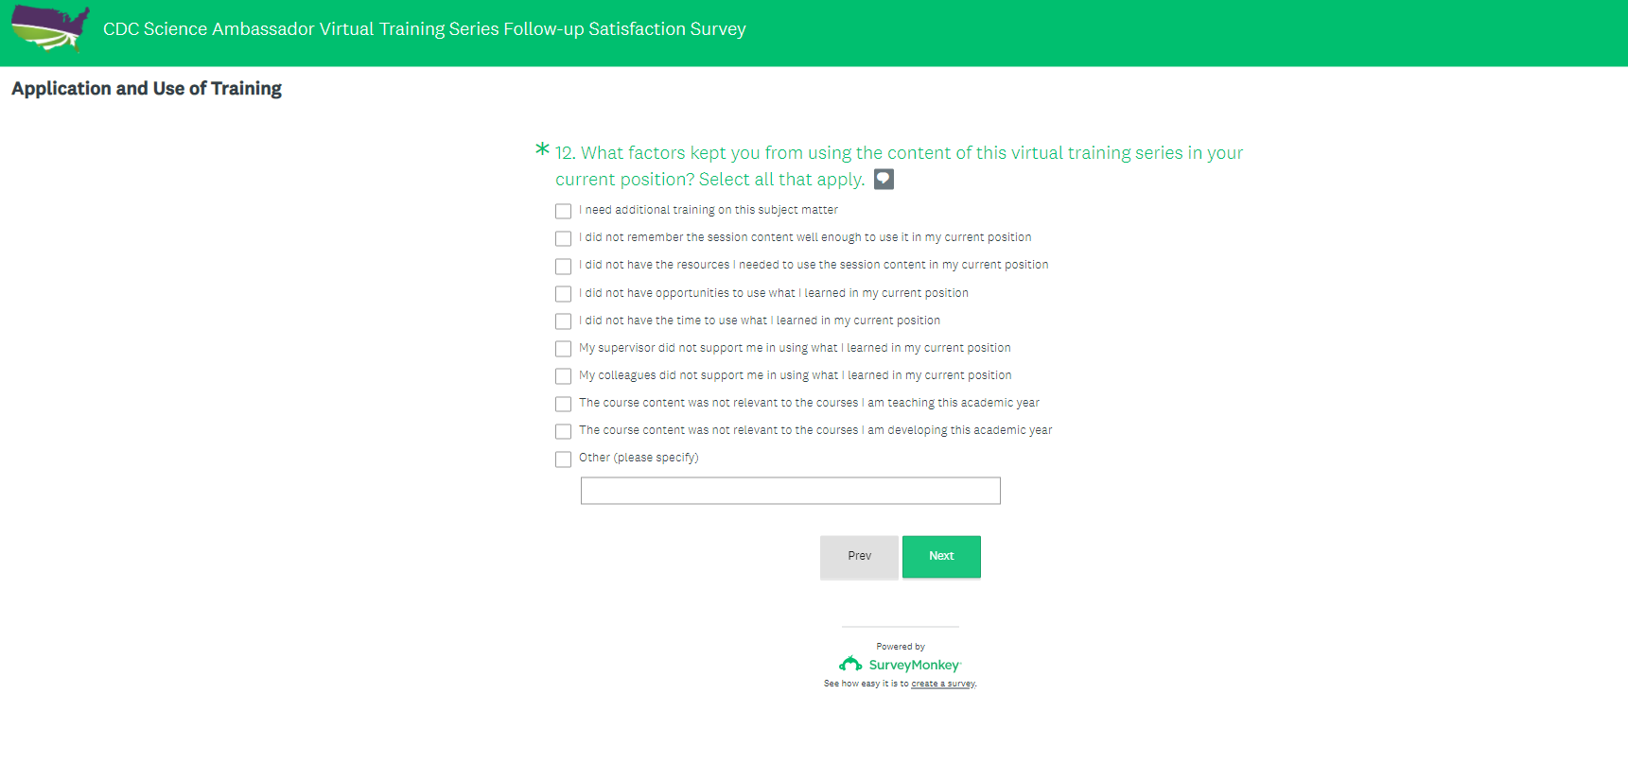1628x763 pixels.
Task: Click the comment bubble icon beside question 12
Action: pyautogui.click(x=884, y=179)
